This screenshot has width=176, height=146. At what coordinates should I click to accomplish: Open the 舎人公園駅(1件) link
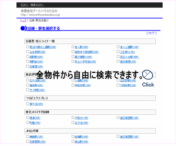[x=129, y=47]
